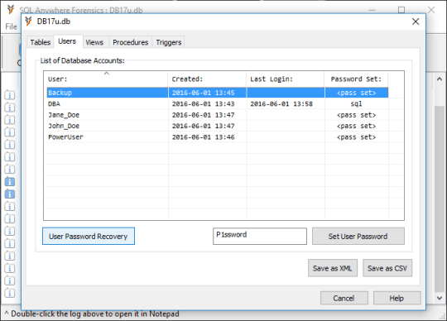Sort by Password Set column header
The image size is (447, 321).
click(356, 79)
